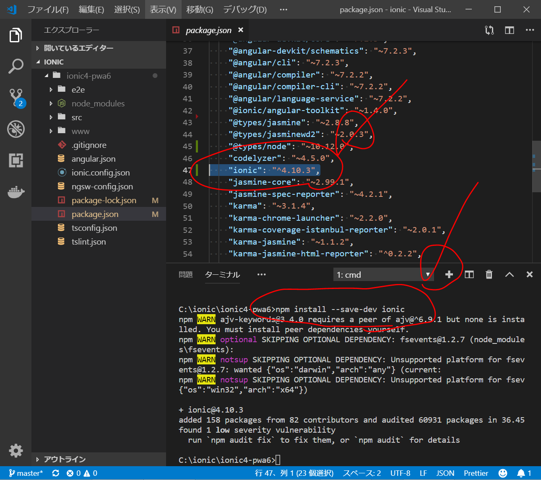Screen dimensions: 541x480
Task: Open the 移動(G) menu
Action: (200, 9)
